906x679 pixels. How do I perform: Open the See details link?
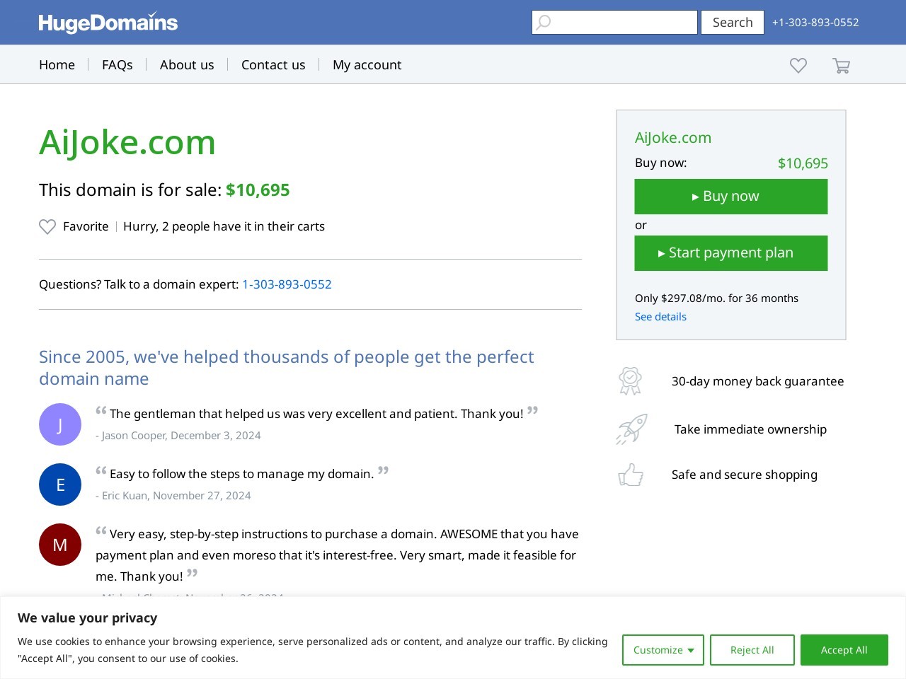click(x=660, y=317)
